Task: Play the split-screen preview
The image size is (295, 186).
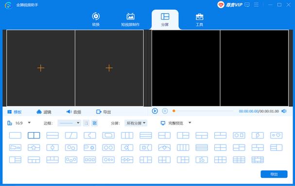Action: (x=155, y=111)
